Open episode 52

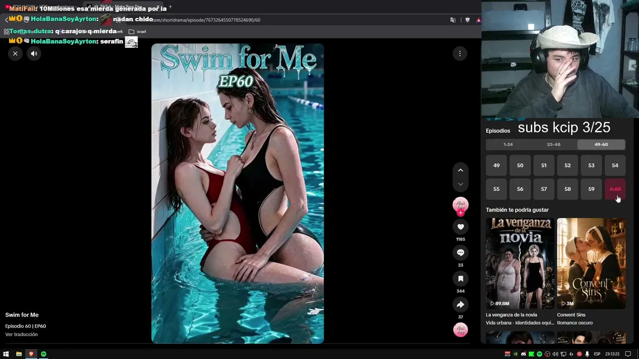pos(568,166)
